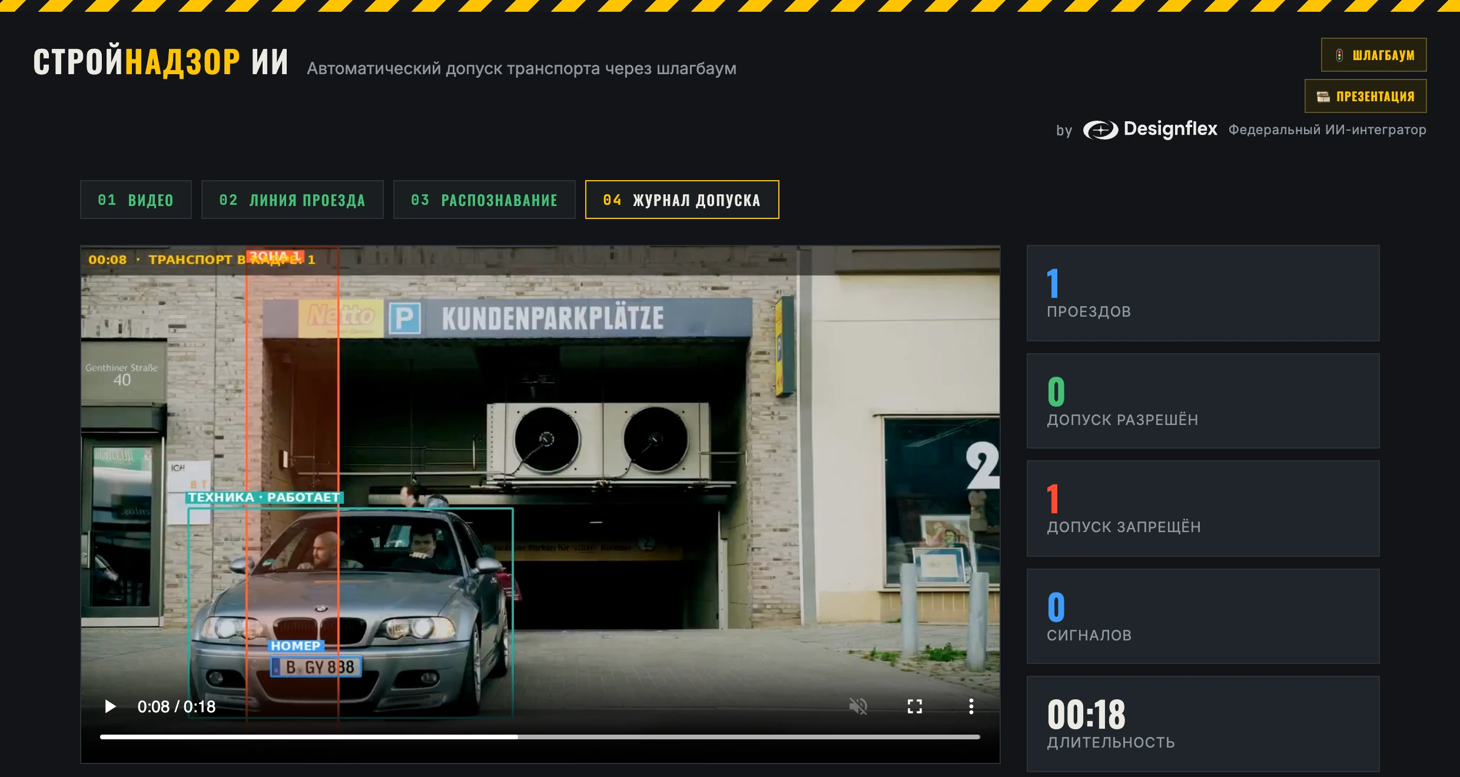Click the СИГНАЛОВ stat card

[1203, 616]
